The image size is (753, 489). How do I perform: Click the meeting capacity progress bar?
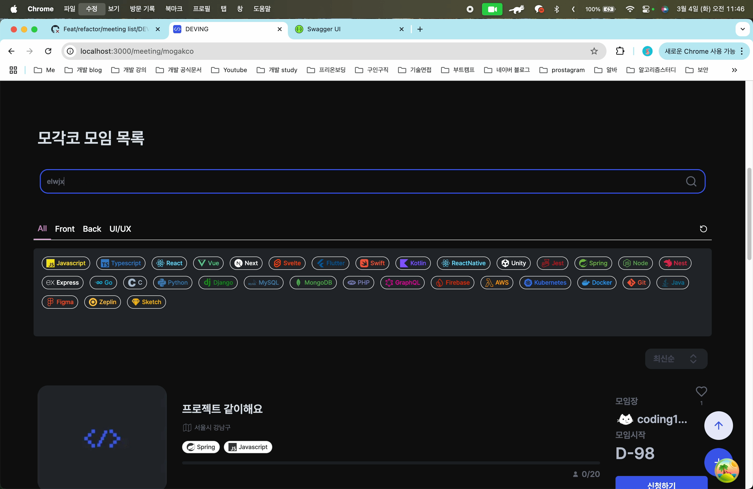point(391,463)
